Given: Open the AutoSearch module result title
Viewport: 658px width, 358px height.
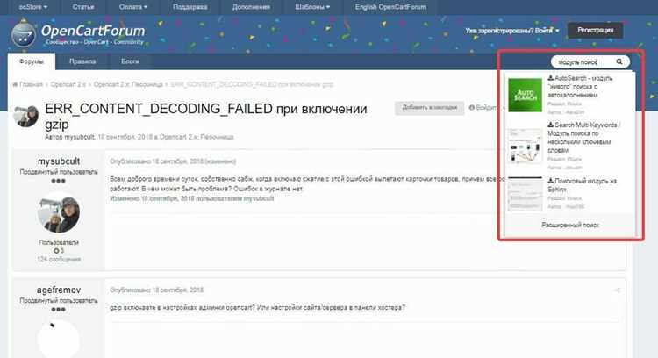Looking at the screenshot, I should [581, 87].
